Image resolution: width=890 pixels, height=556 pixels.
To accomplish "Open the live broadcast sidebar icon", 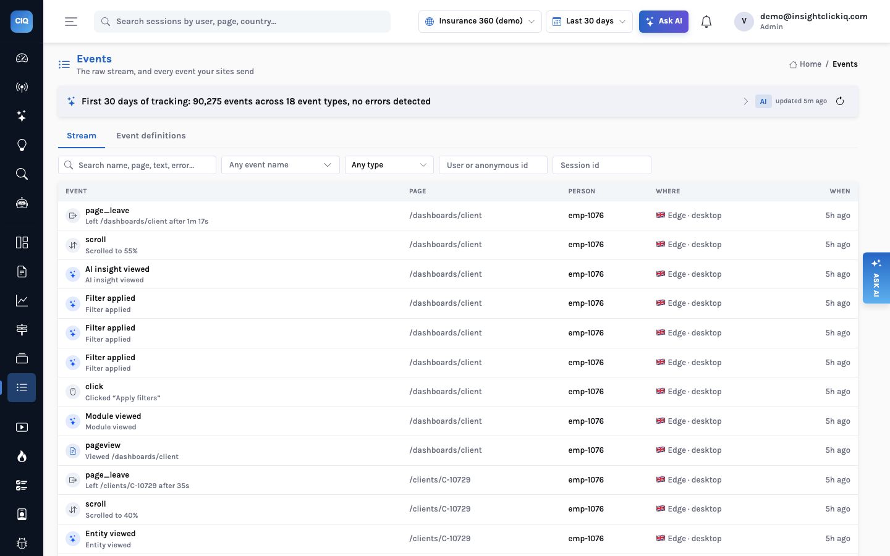I will 22,87.
